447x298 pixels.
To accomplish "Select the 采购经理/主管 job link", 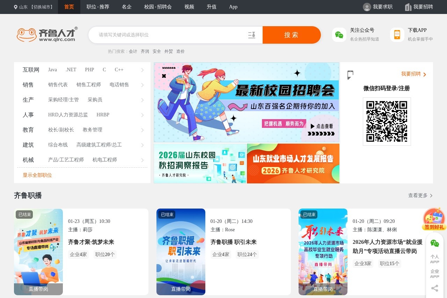I will click(x=64, y=100).
